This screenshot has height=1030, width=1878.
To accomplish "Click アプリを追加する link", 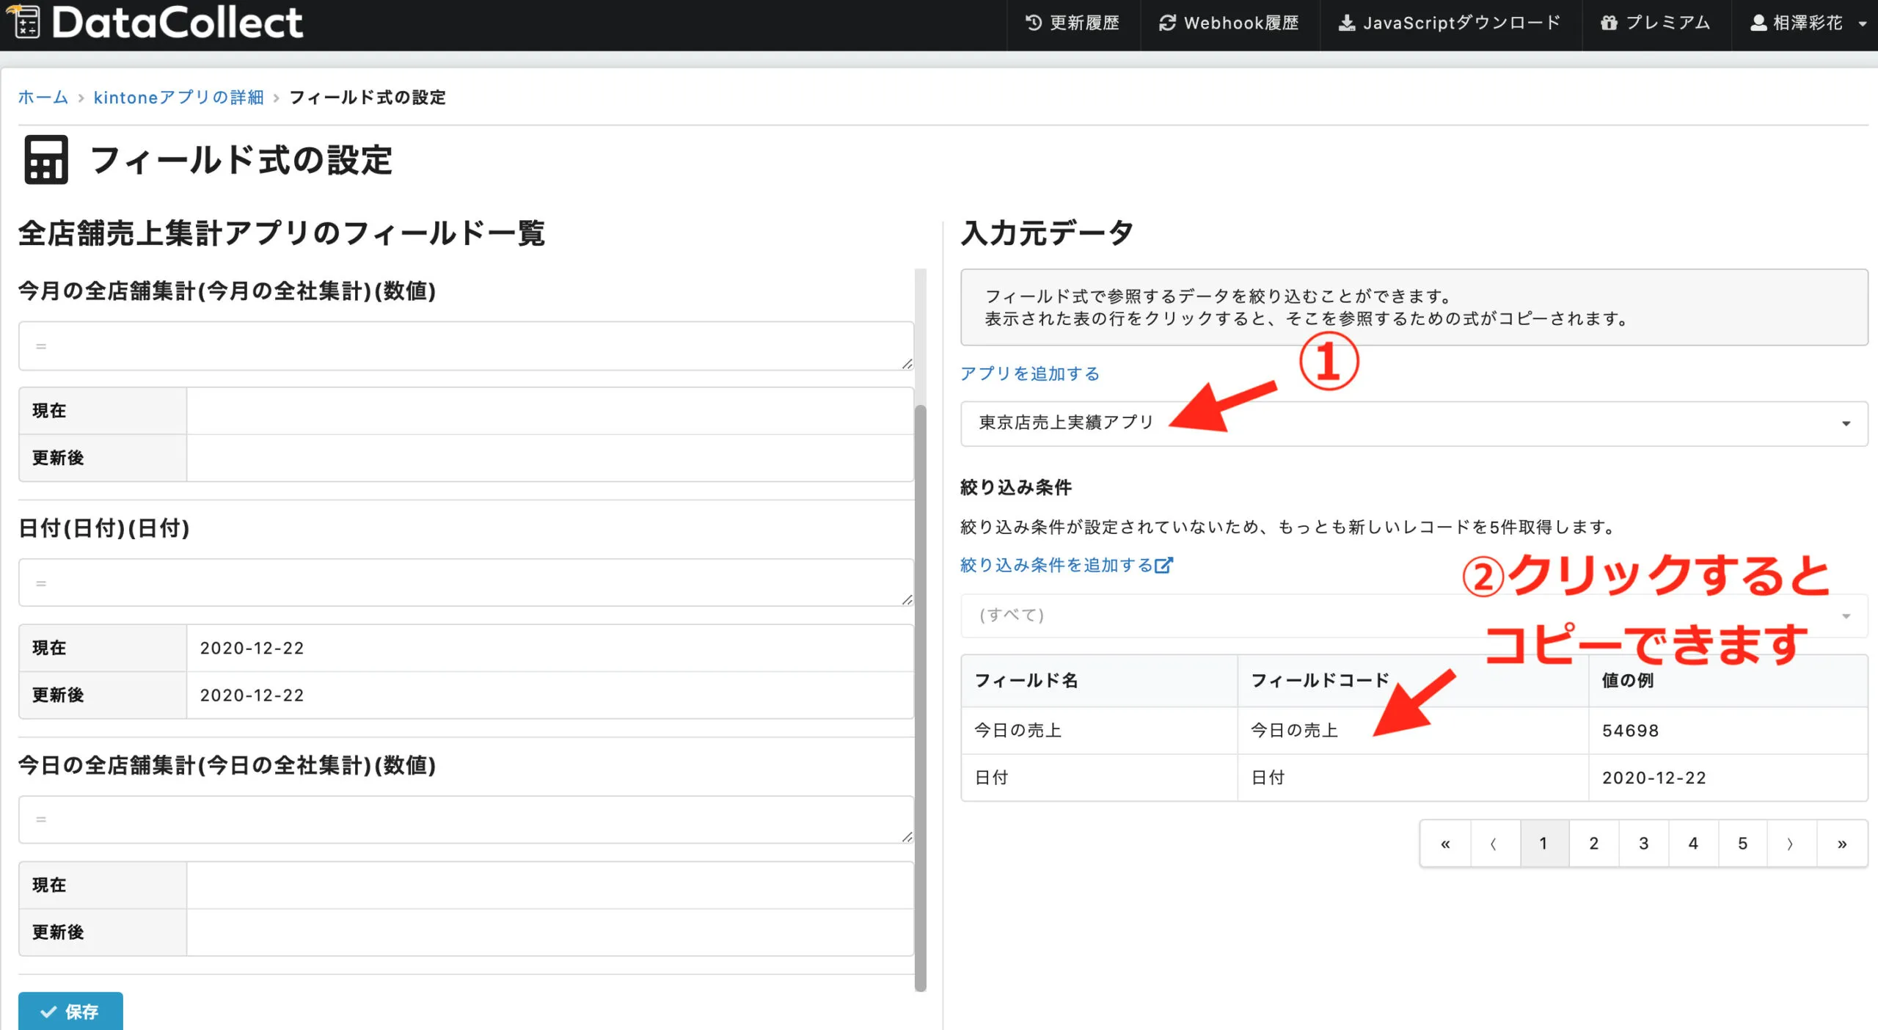I will coord(1029,373).
